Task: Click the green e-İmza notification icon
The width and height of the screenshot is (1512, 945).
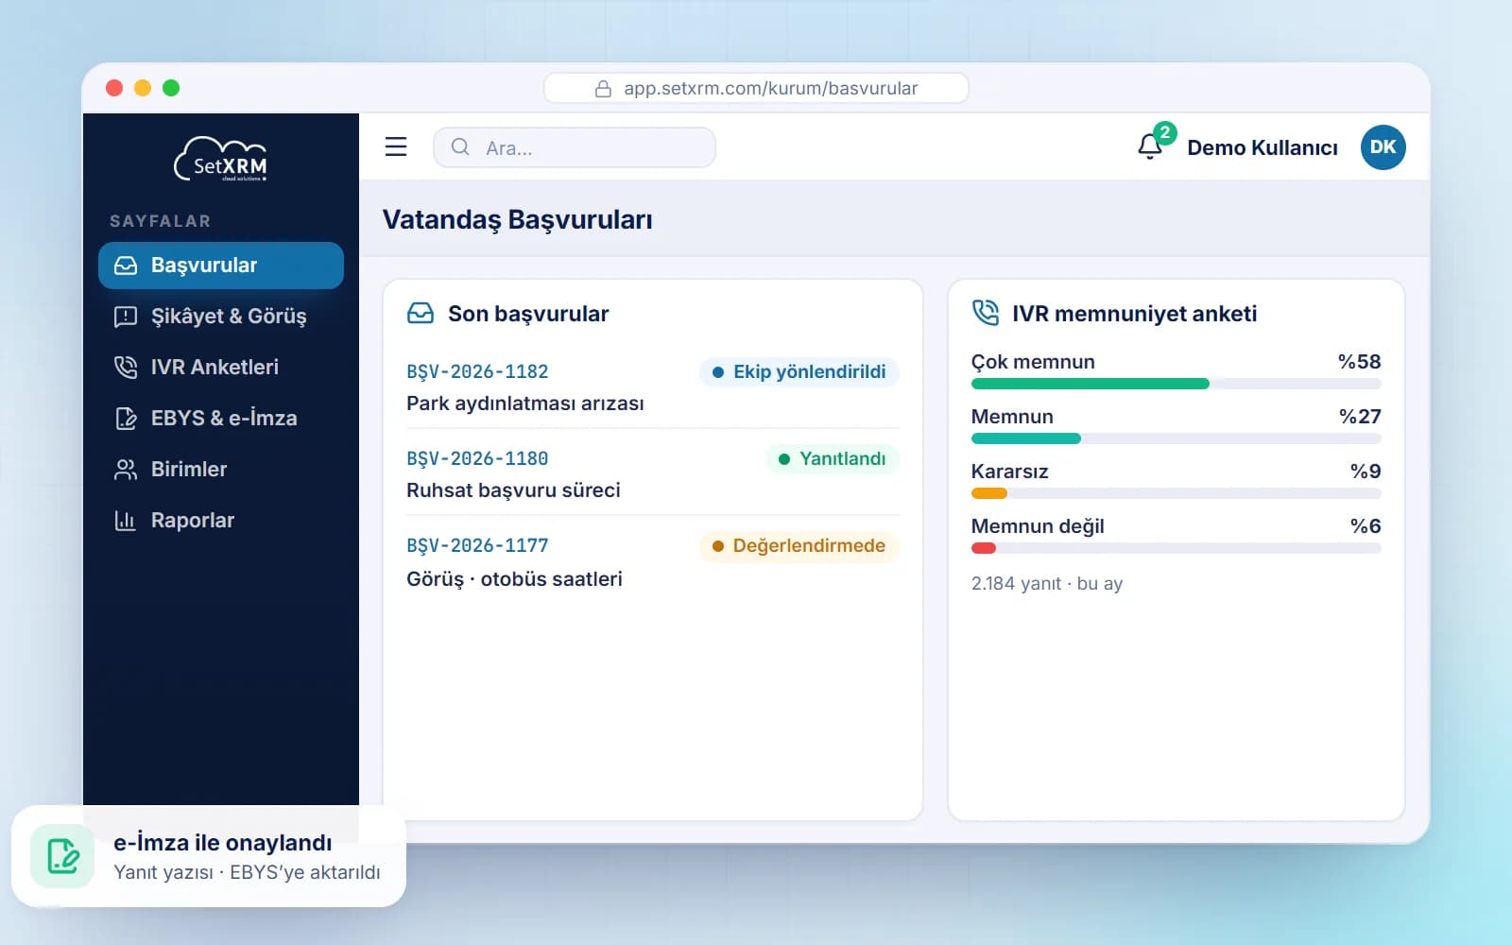Action: click(62, 857)
